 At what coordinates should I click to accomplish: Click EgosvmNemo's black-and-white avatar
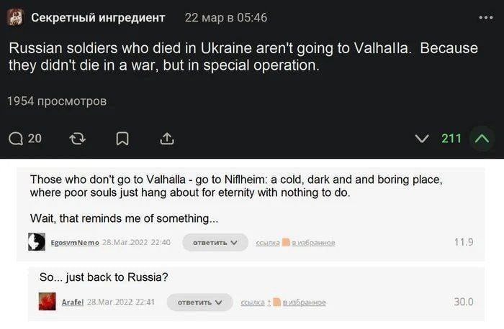[37, 242]
